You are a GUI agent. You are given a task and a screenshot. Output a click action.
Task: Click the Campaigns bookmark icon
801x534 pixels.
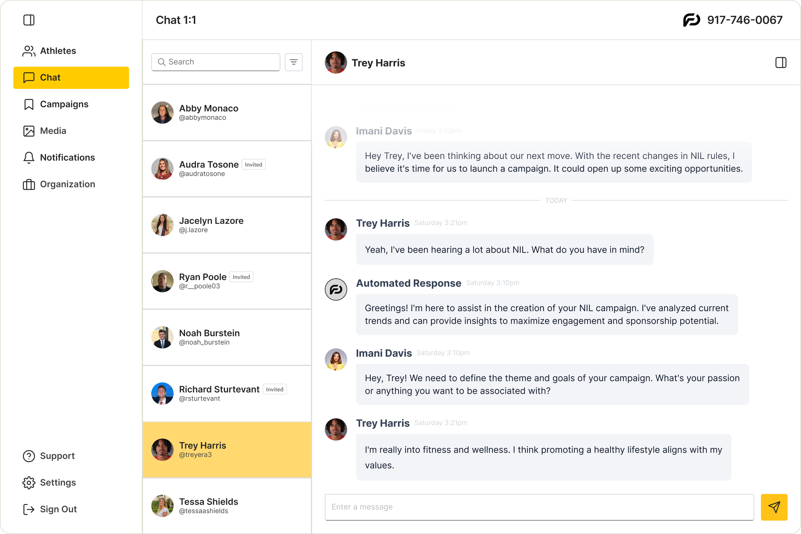tap(29, 104)
